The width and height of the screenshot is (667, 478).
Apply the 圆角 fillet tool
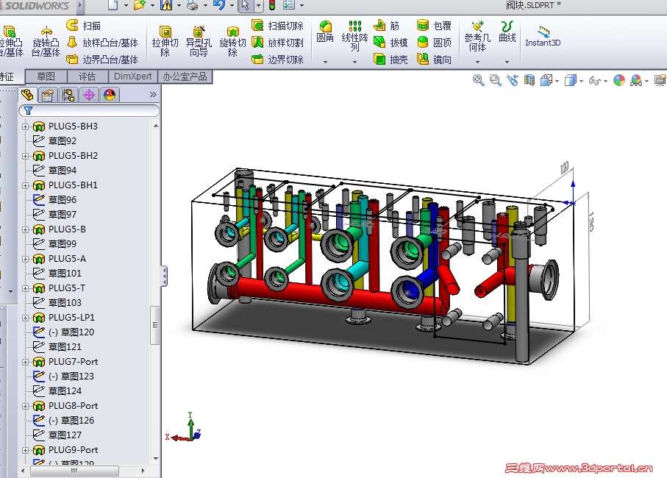pos(325,32)
